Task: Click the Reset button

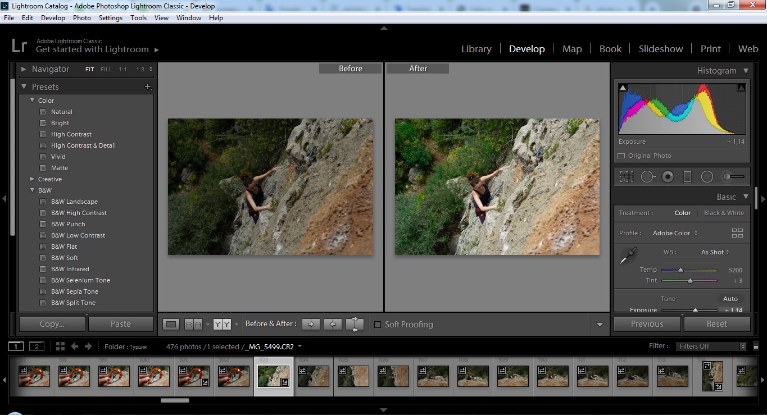Action: click(716, 324)
